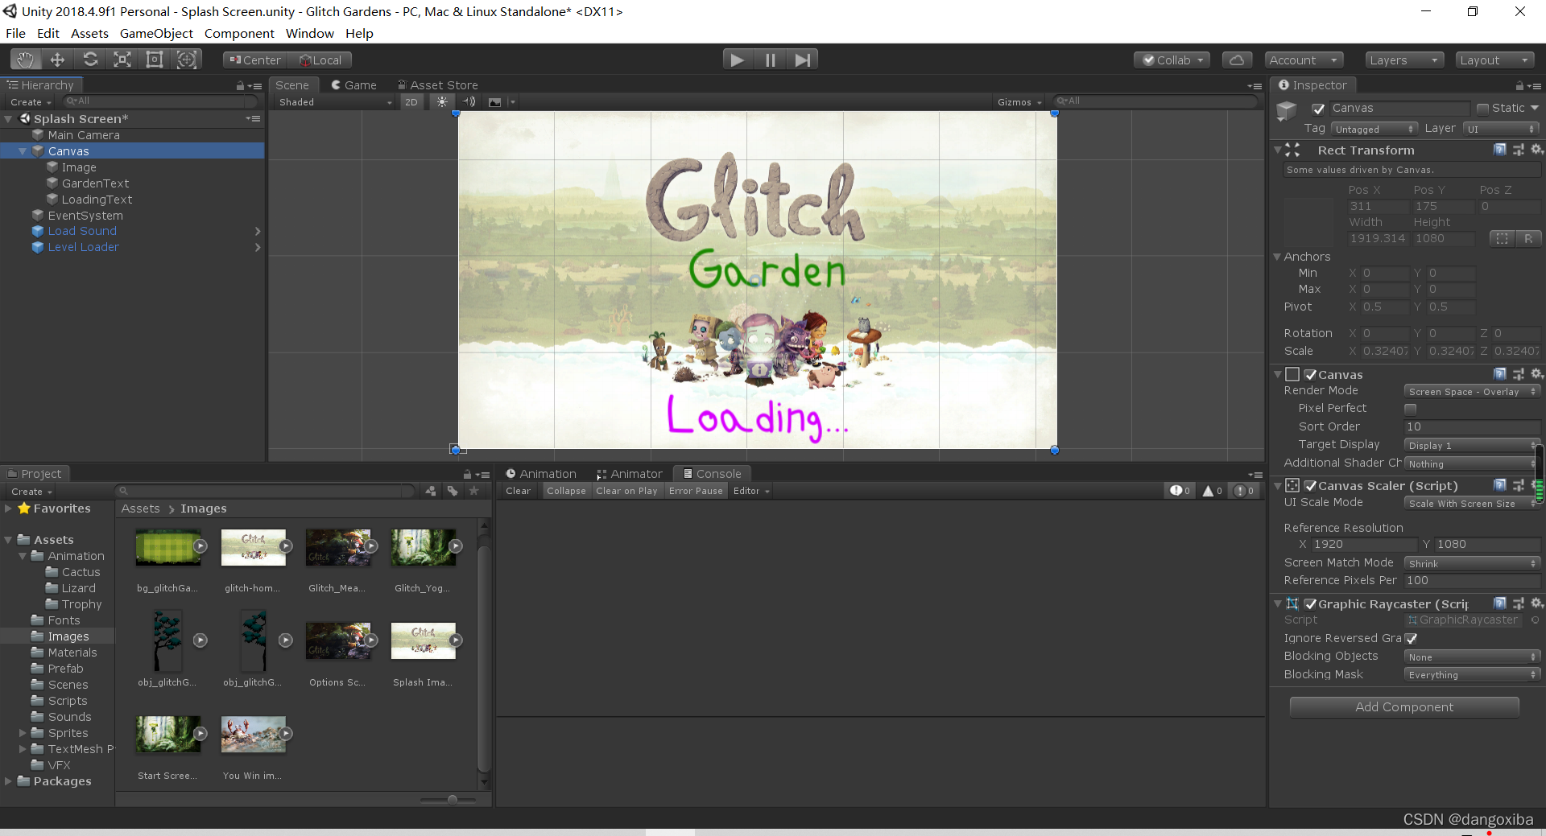Open Target Display dropdown
Viewport: 1546px width, 836px height.
click(1472, 446)
